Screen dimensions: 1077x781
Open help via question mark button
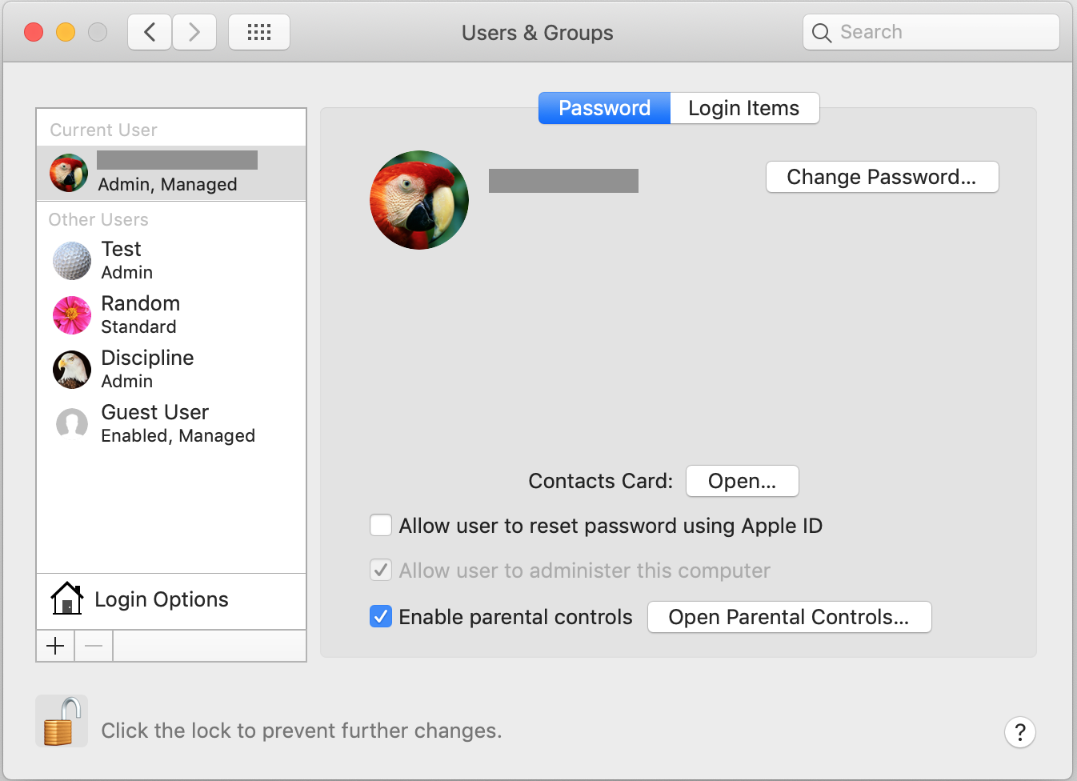[x=1020, y=731]
